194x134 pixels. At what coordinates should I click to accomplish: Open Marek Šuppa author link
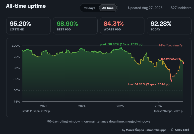[135, 130]
